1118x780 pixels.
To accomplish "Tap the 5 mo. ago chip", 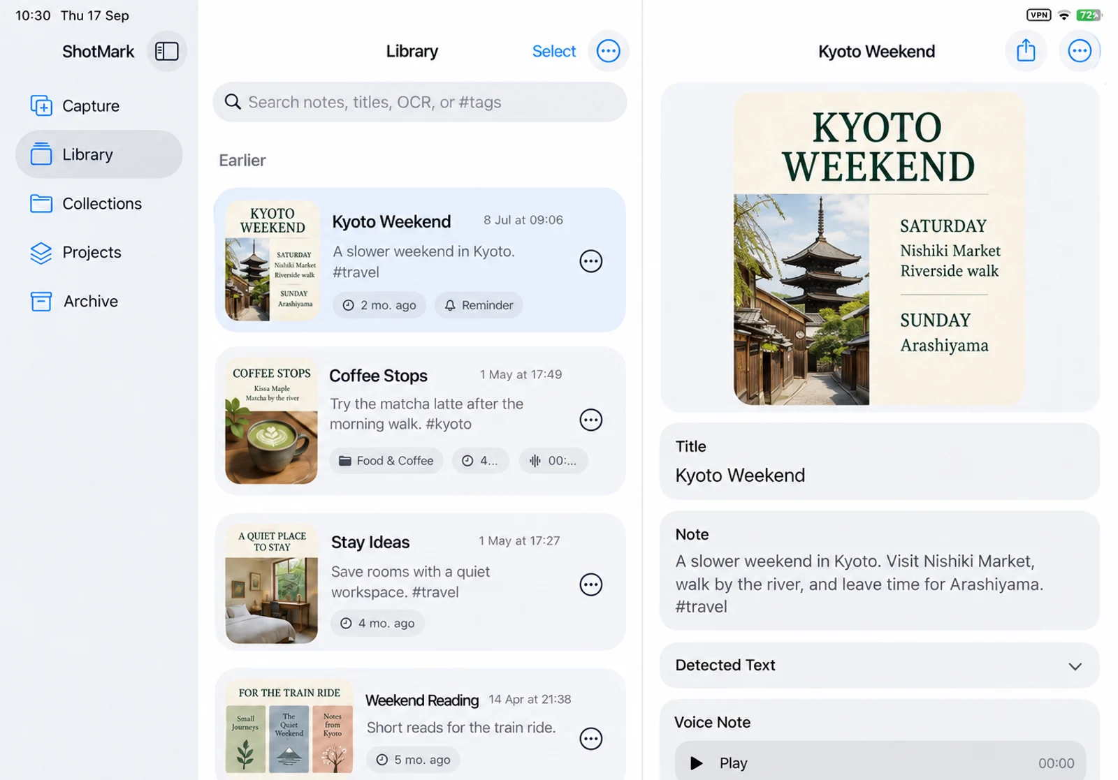I will [x=413, y=760].
